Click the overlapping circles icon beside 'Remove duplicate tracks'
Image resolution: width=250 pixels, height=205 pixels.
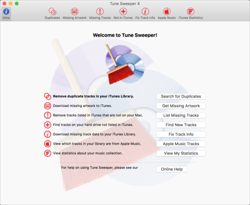tap(47, 96)
